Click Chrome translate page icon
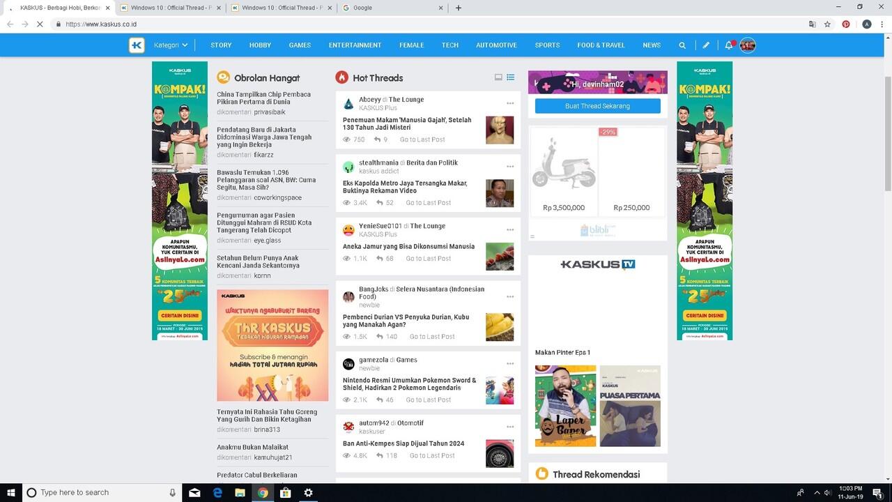The width and height of the screenshot is (892, 502). point(813,24)
